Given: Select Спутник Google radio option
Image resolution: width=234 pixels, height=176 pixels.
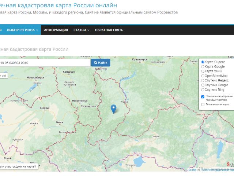Looking at the screenshot, I should pyautogui.click(x=203, y=85).
